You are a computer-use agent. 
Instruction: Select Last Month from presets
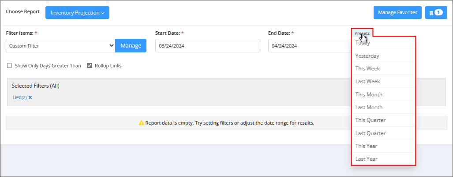383,107
